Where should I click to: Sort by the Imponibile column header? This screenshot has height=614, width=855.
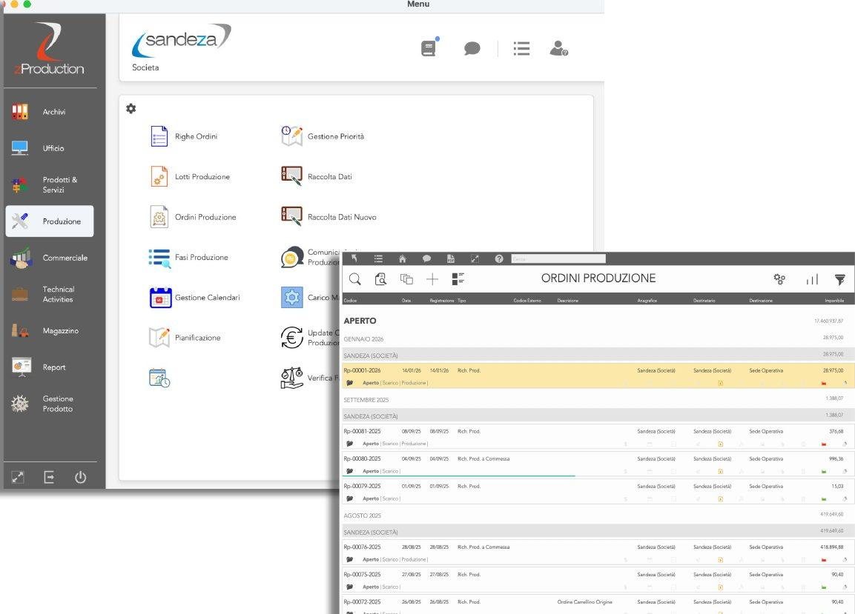834,300
